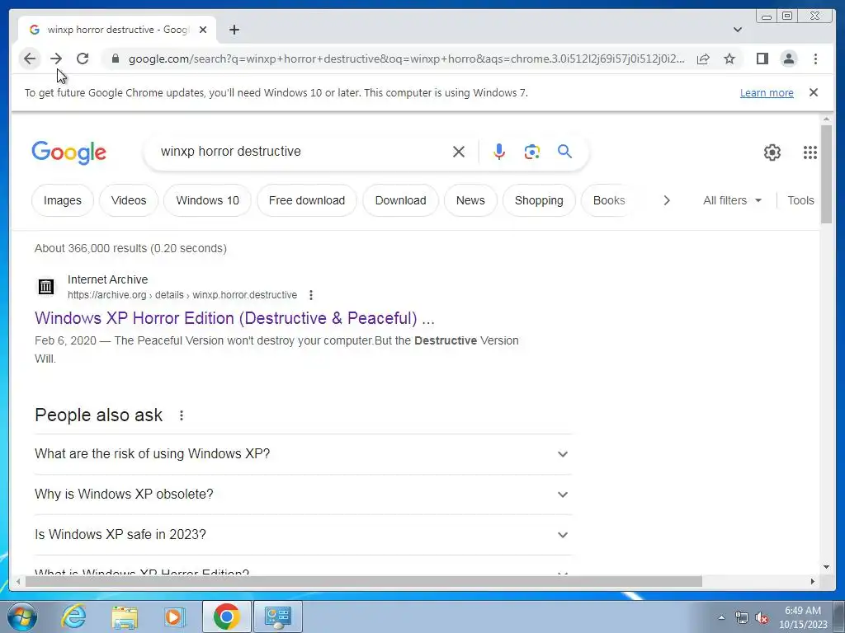Click the search query input field
The image size is (845, 633).
point(302,152)
